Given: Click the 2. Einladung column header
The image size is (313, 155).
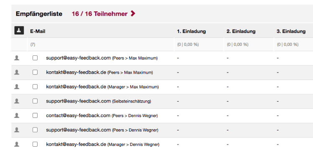Looking at the screenshot, I should (241, 31).
